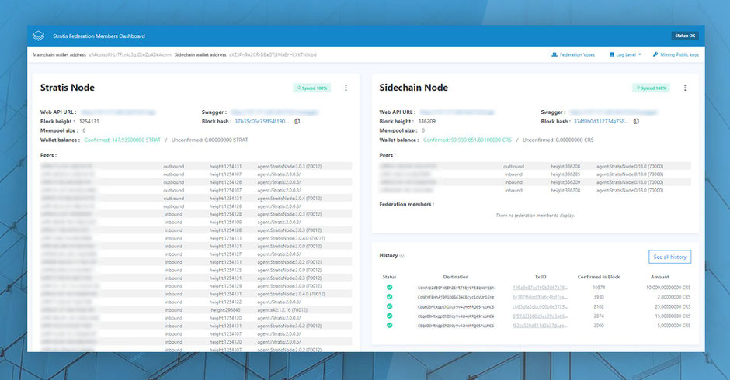Click the Stratis Unconfirmed 0.00000000 STRAT balance
The height and width of the screenshot is (380, 730).
tap(210, 140)
